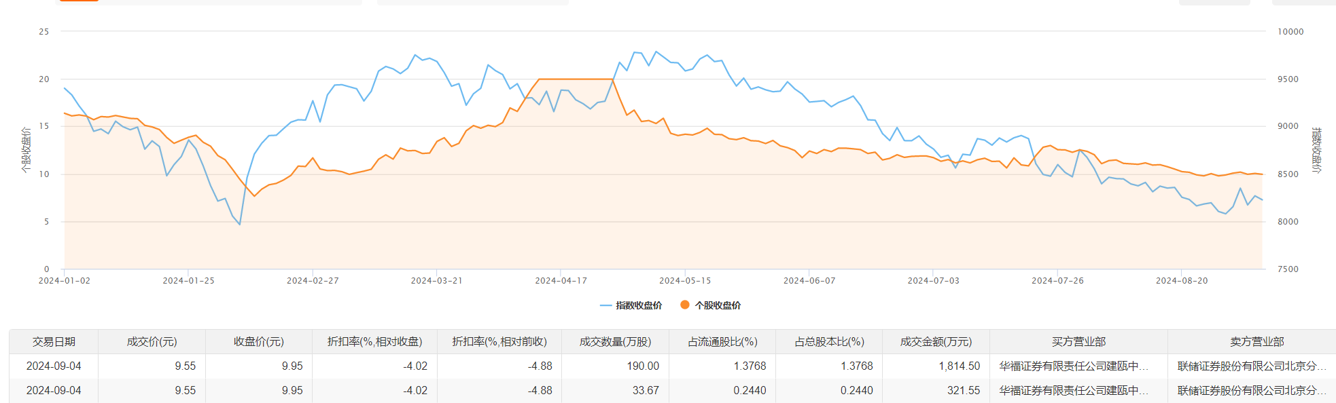
Task: Click the 成交价(元) column header
Action: [x=152, y=342]
